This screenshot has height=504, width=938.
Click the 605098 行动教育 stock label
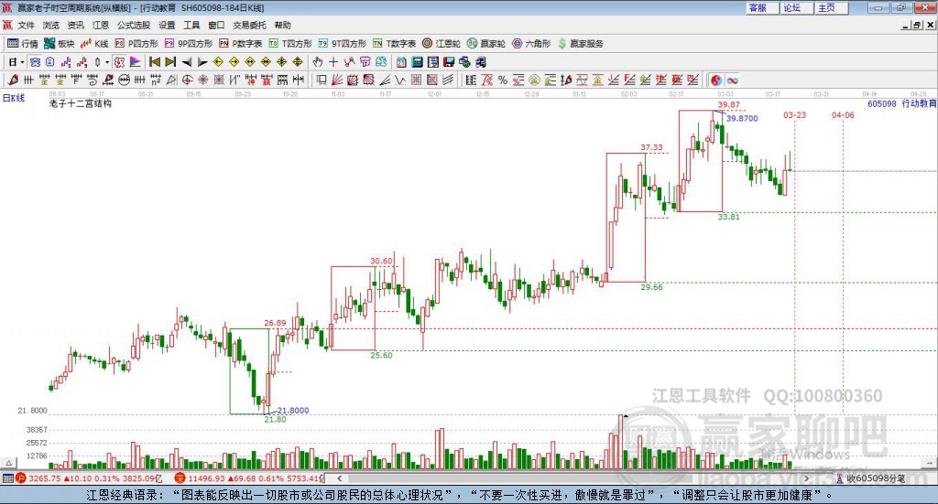coord(901,103)
